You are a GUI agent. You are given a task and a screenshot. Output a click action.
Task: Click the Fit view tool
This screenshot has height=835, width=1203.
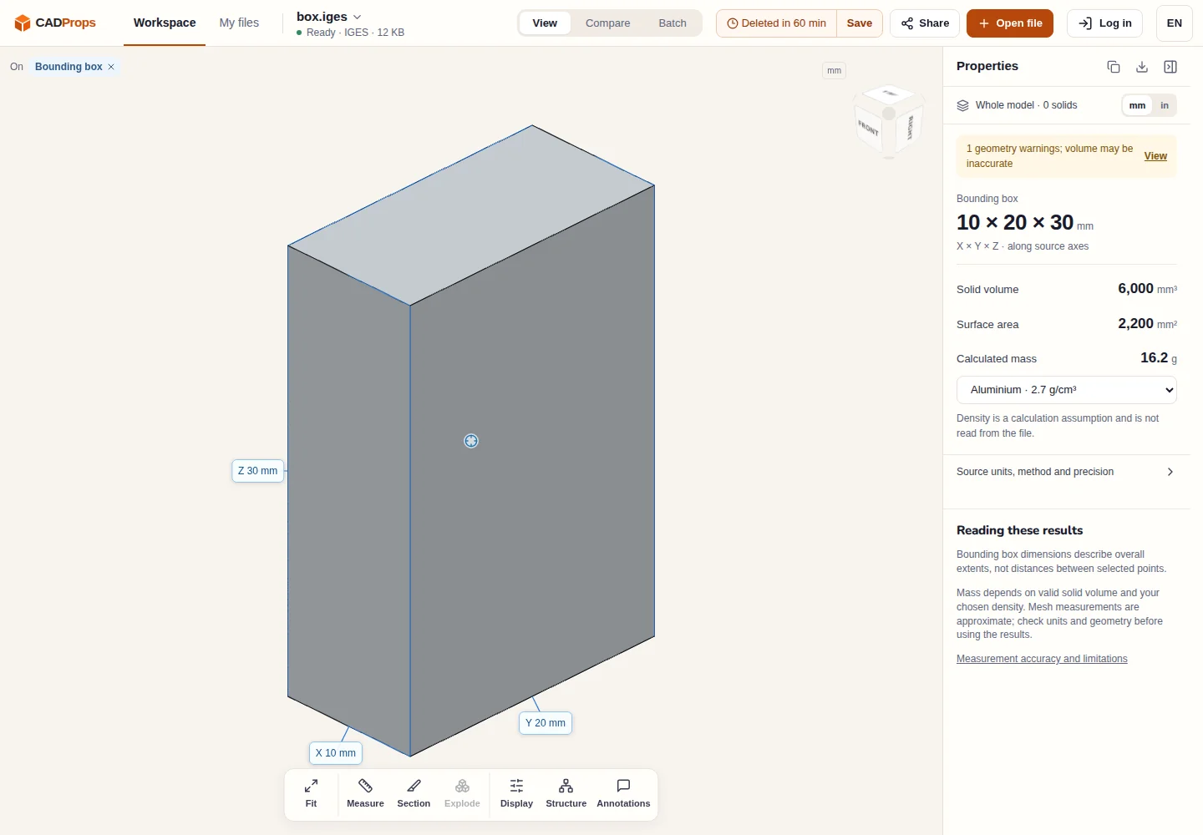pyautogui.click(x=311, y=793)
